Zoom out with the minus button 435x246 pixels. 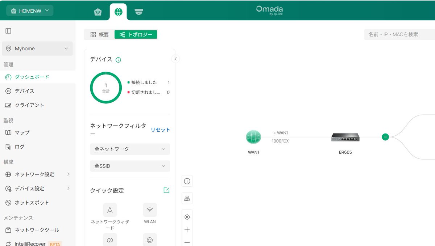[x=187, y=242]
